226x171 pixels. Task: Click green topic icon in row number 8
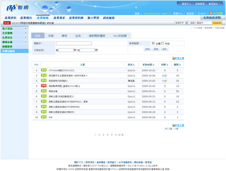click(x=44, y=107)
